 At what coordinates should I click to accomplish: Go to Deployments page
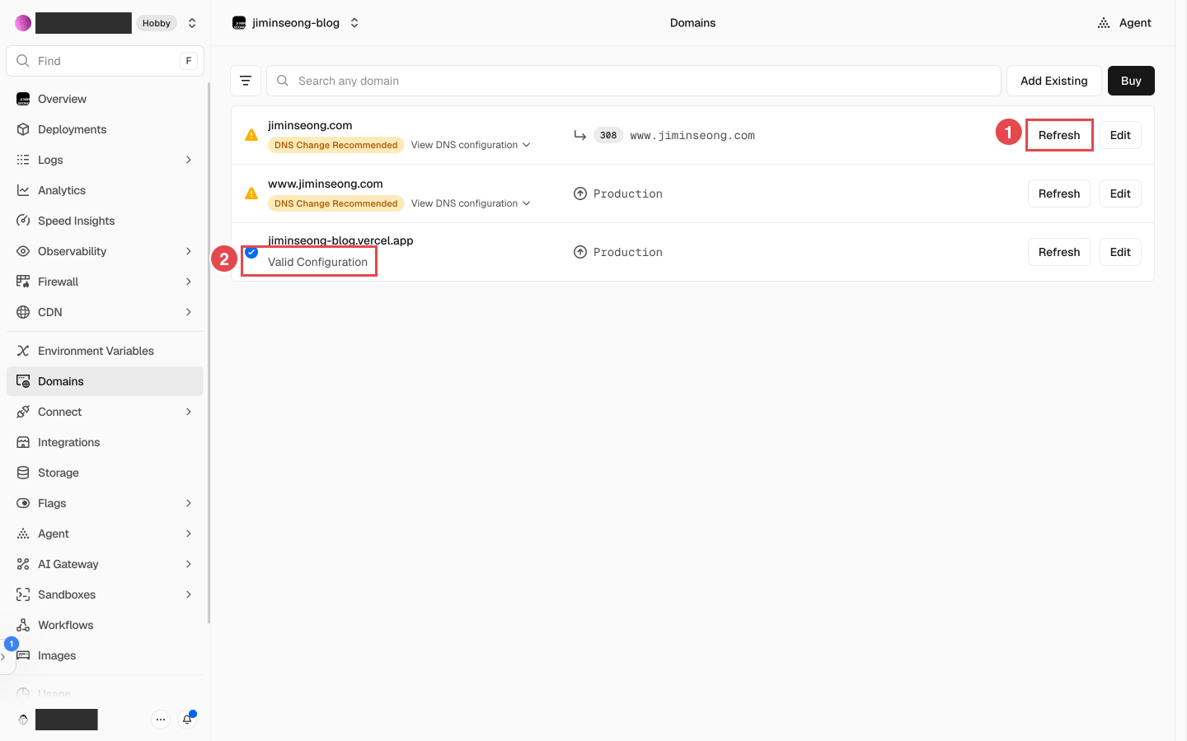(105, 129)
